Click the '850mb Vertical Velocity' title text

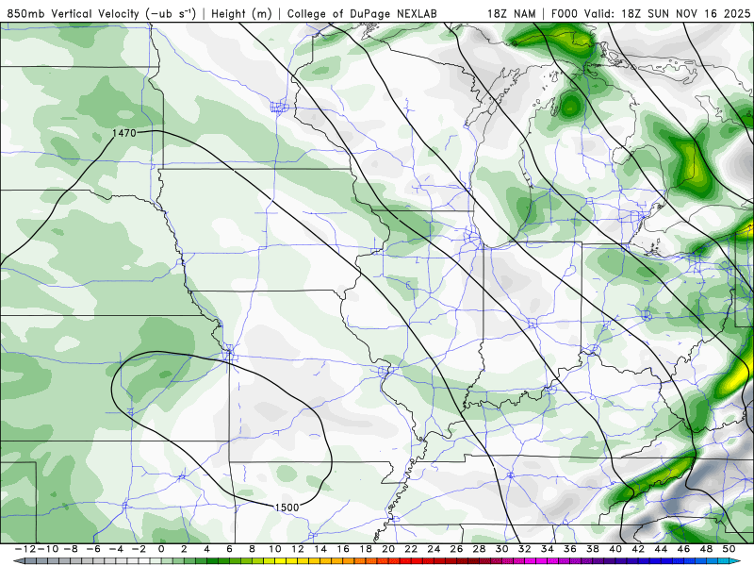[74, 13]
